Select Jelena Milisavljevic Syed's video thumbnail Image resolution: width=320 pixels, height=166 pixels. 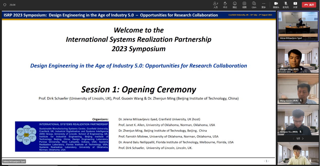298,26
